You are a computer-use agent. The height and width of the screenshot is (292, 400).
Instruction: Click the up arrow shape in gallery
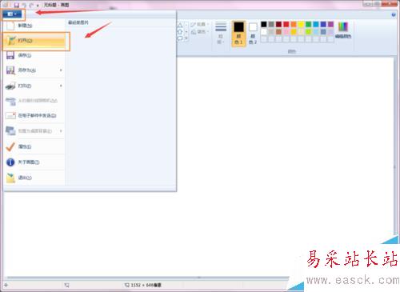pyautogui.click(x=180, y=32)
